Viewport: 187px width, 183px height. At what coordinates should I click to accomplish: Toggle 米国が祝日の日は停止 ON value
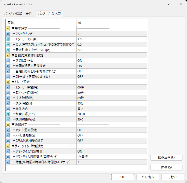click(112, 66)
